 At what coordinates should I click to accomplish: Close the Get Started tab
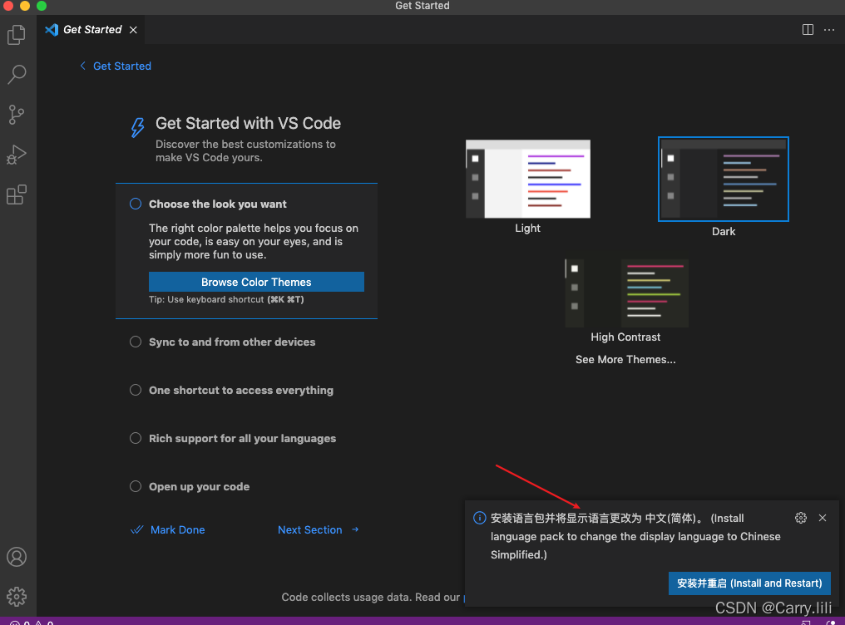coord(133,30)
